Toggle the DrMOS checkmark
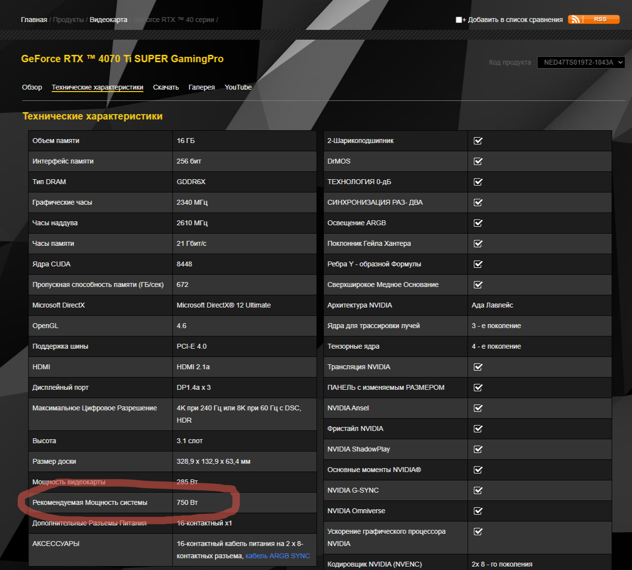Screen dimensions: 632x570 [478, 162]
